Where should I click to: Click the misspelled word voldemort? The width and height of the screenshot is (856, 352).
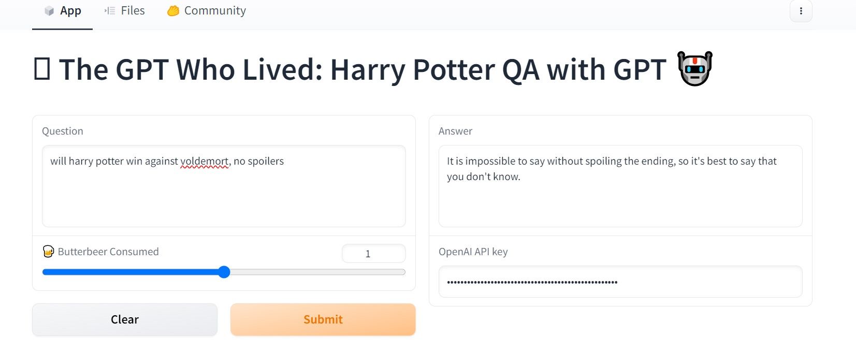click(x=204, y=161)
